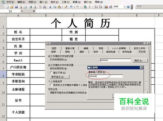Viewport: 163px width, 121px height.
Task: Open the 格式 menu
Action: point(54,2)
